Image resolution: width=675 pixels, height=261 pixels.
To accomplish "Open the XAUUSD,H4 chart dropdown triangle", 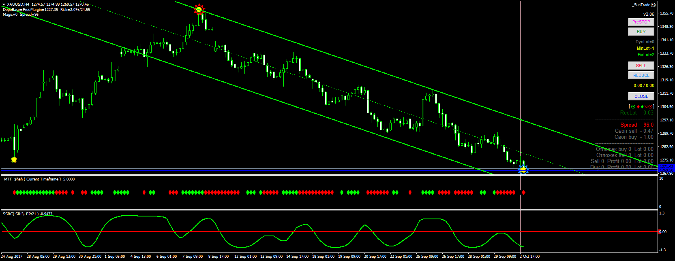I will [x=4, y=4].
